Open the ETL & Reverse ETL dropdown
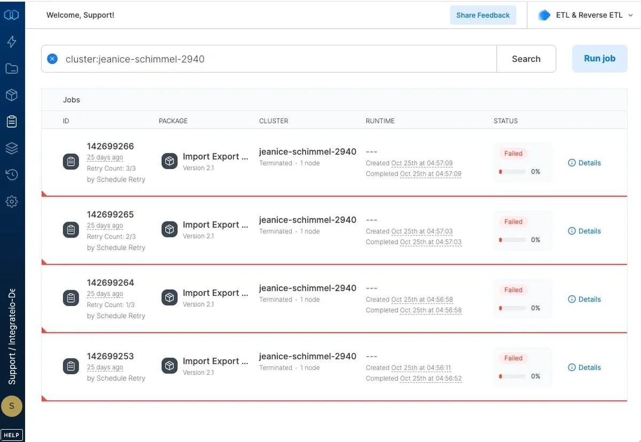Screen dimensions: 641x442 coord(585,15)
